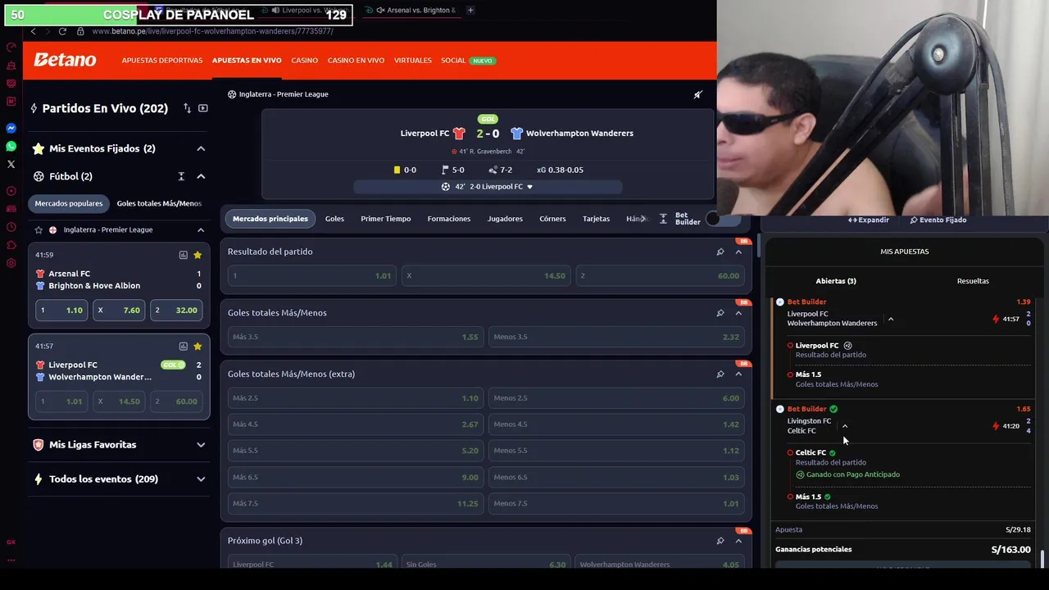Bet on Arsenal-Brighton draw at 7.60
This screenshot has width=1049, height=590.
click(119, 311)
